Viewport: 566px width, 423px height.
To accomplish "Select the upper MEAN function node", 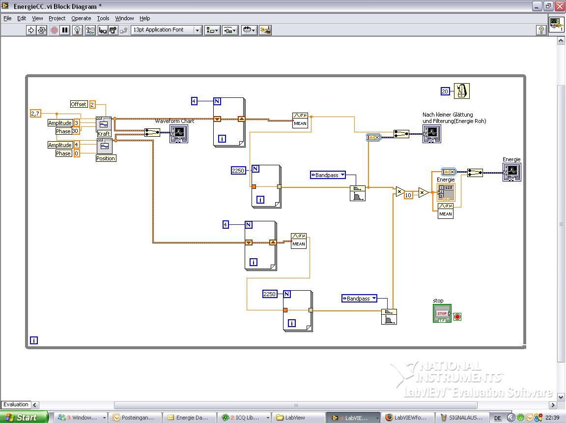I will pos(300,120).
